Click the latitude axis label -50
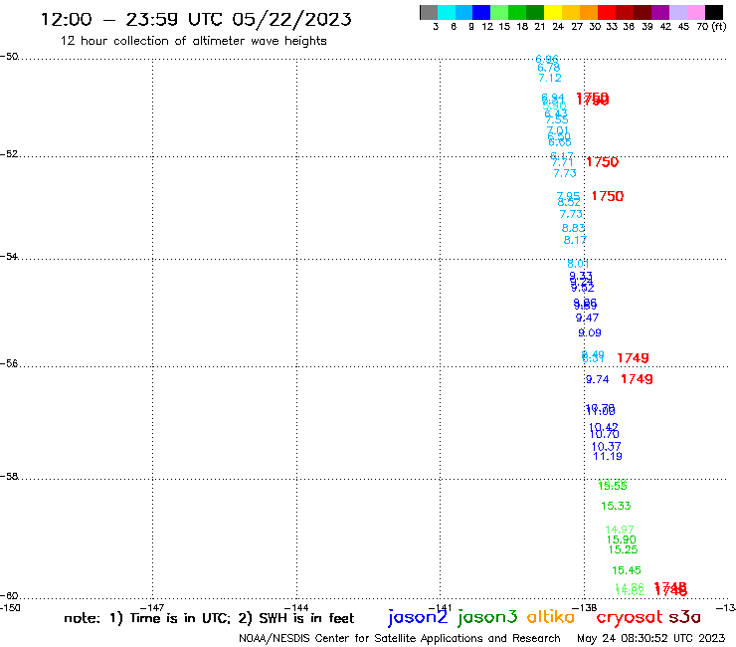 pyautogui.click(x=9, y=57)
